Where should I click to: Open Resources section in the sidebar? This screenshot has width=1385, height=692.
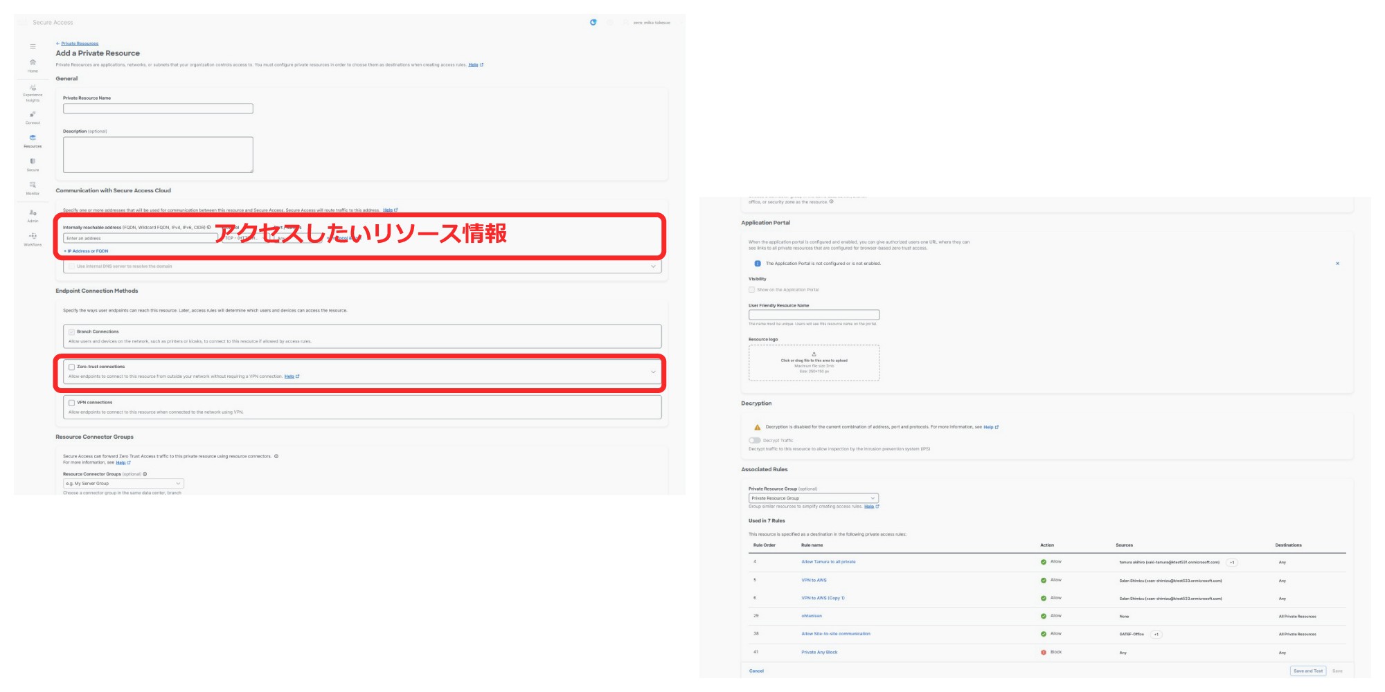click(33, 141)
